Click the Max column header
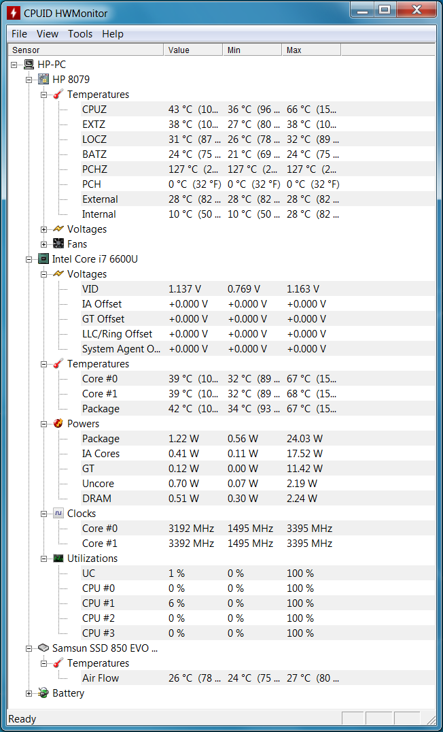Image resolution: width=443 pixels, height=732 pixels. coord(311,50)
